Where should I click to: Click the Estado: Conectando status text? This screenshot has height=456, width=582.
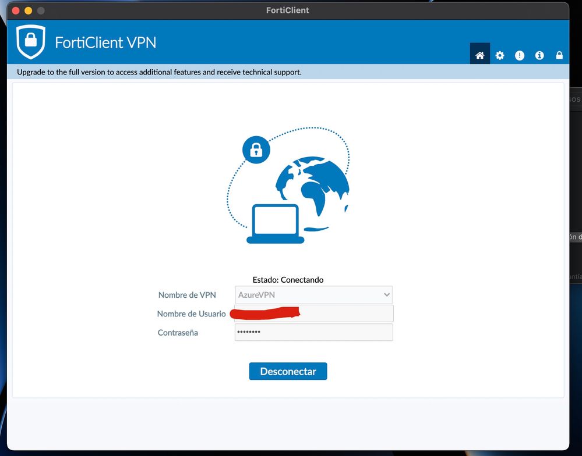coord(288,280)
